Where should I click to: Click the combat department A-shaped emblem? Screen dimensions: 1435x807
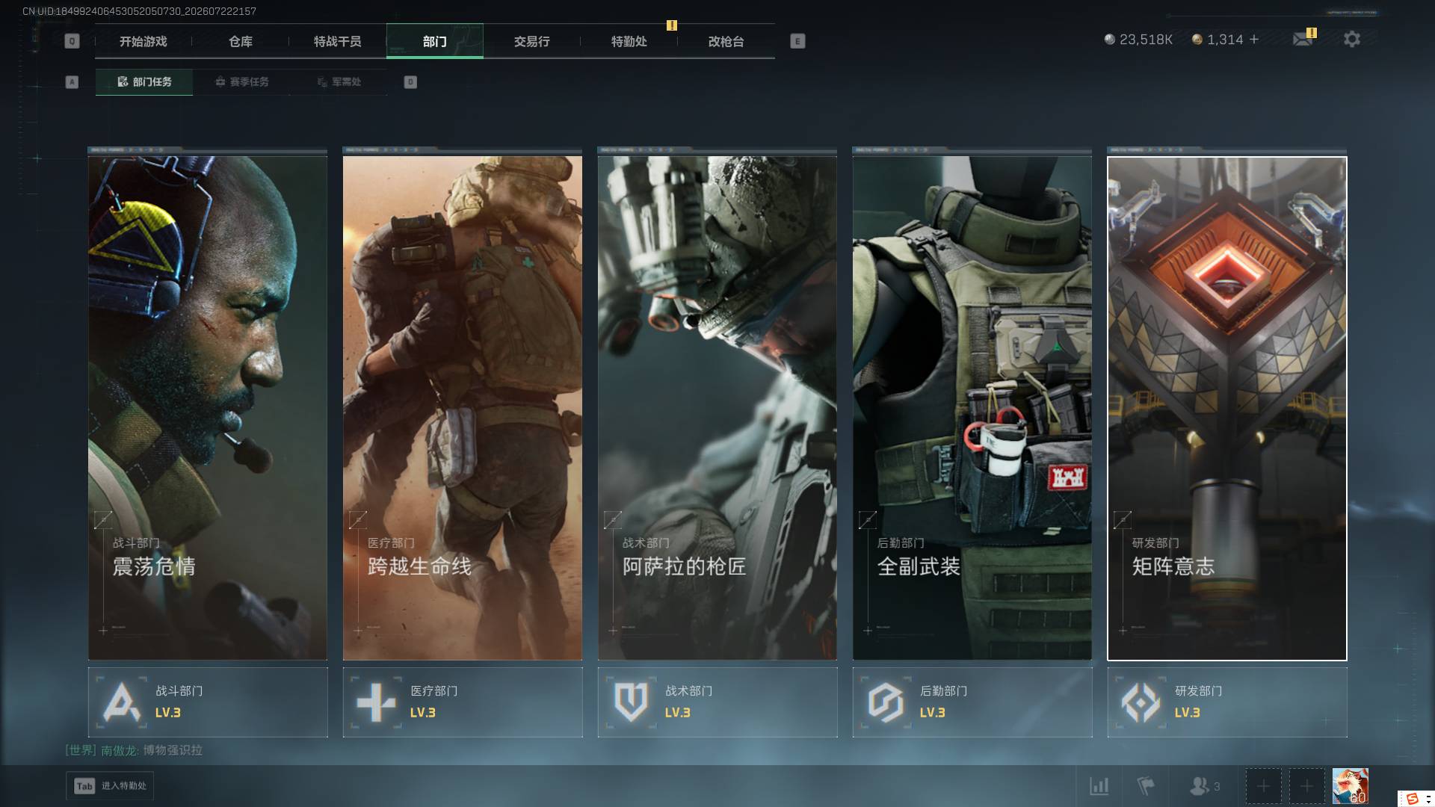tap(121, 702)
